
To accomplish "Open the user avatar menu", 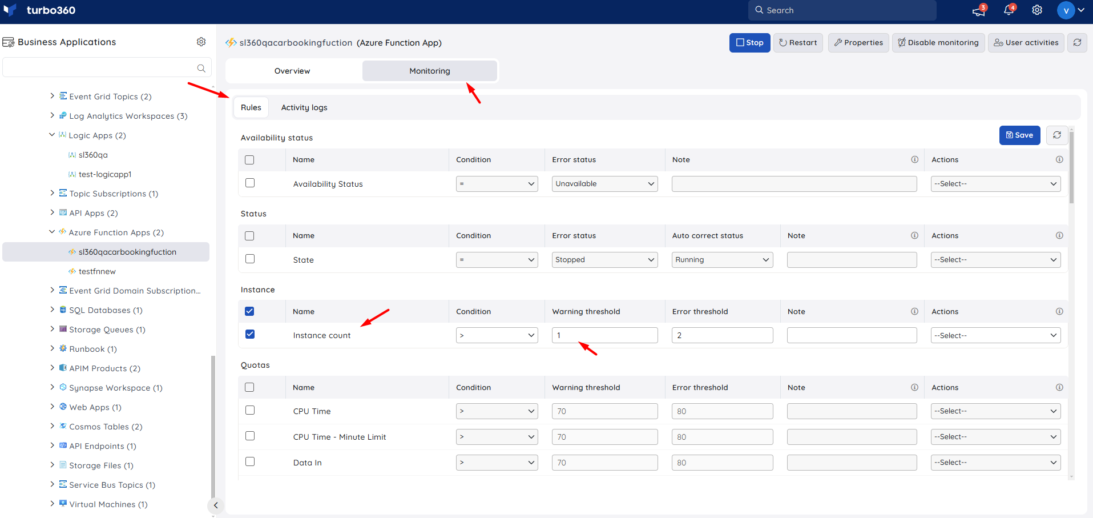I will point(1071,10).
